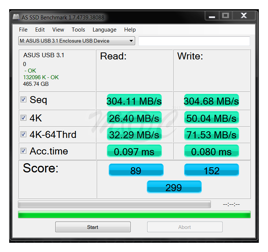Click read access time 0.097 ms
The height and width of the screenshot is (252, 268).
(x=134, y=151)
